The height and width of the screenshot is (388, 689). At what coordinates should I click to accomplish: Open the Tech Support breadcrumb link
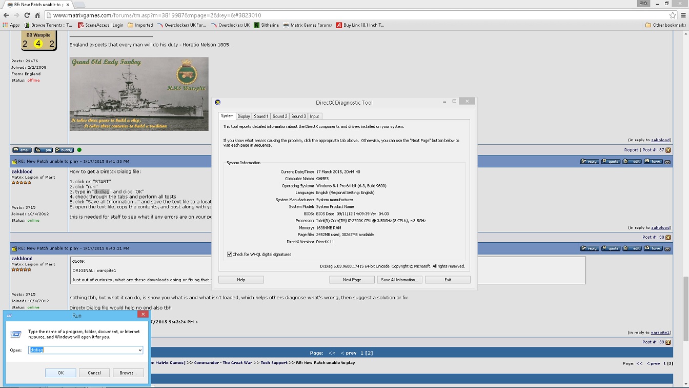pyautogui.click(x=273, y=363)
